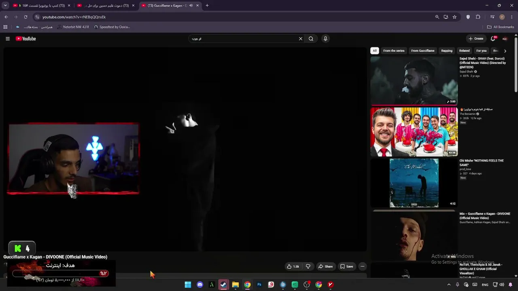This screenshot has width=518, height=291.
Task: Visit The Benjamin channel name
Action: pyautogui.click(x=467, y=114)
